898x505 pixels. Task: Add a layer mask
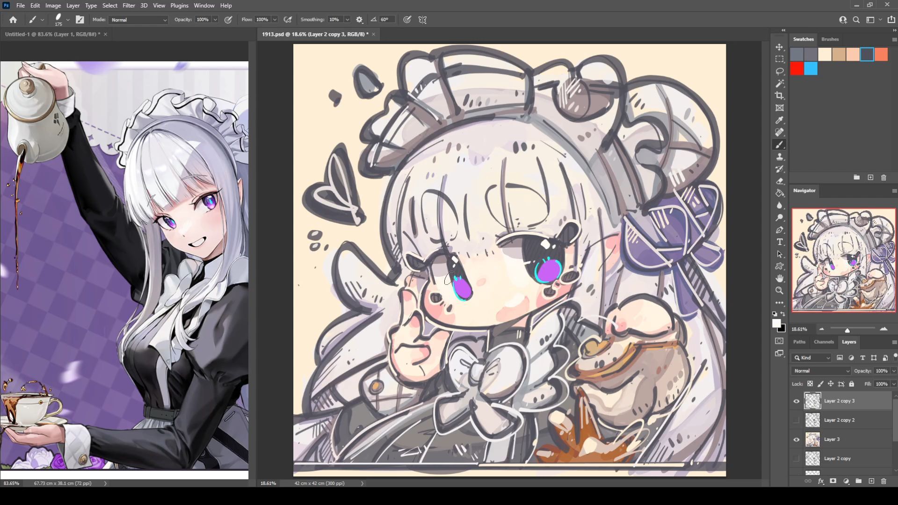point(833,481)
